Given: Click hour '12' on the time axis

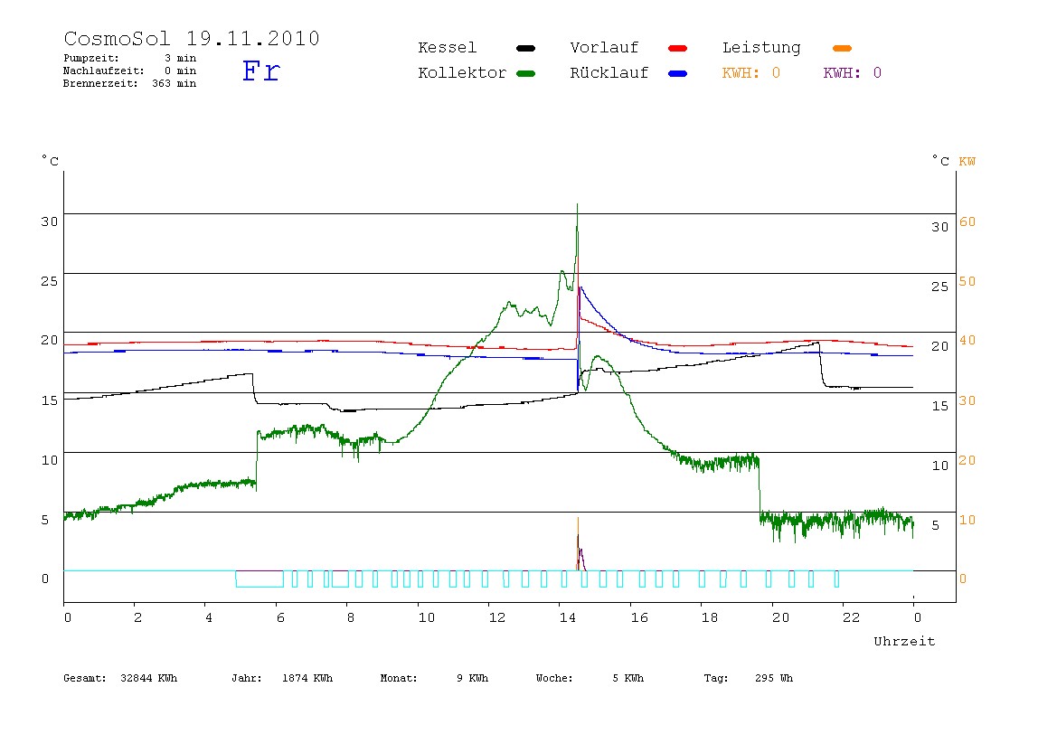Looking at the screenshot, I should (497, 617).
